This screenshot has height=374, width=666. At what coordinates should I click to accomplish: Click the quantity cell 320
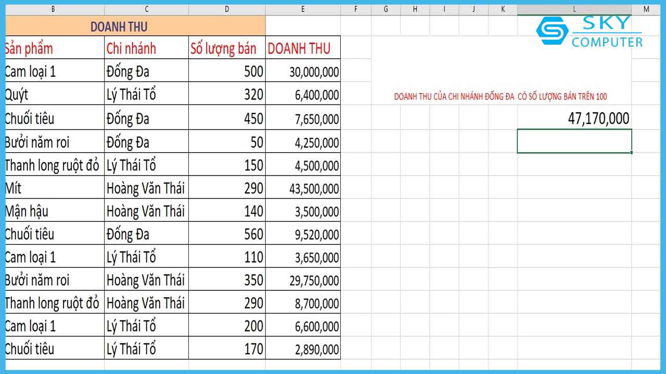coord(227,94)
